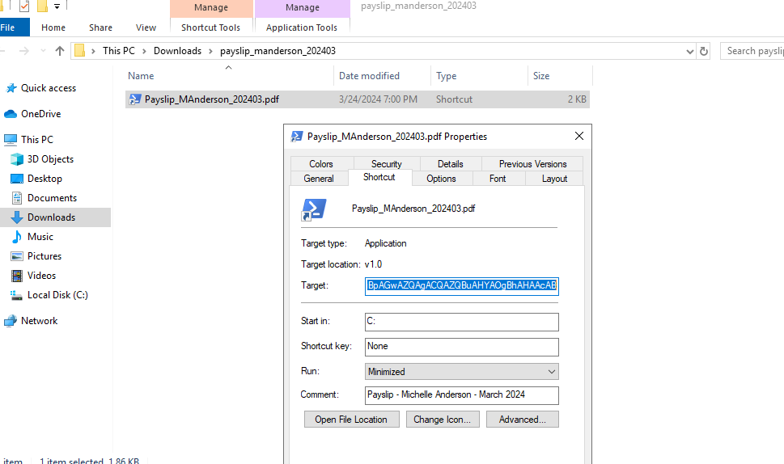Open the Shortcut Tools ribbon tab
Viewport: 784px width, 464px height.
click(210, 27)
